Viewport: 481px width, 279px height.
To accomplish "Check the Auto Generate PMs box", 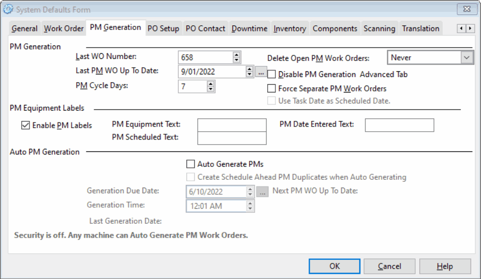I will point(191,164).
